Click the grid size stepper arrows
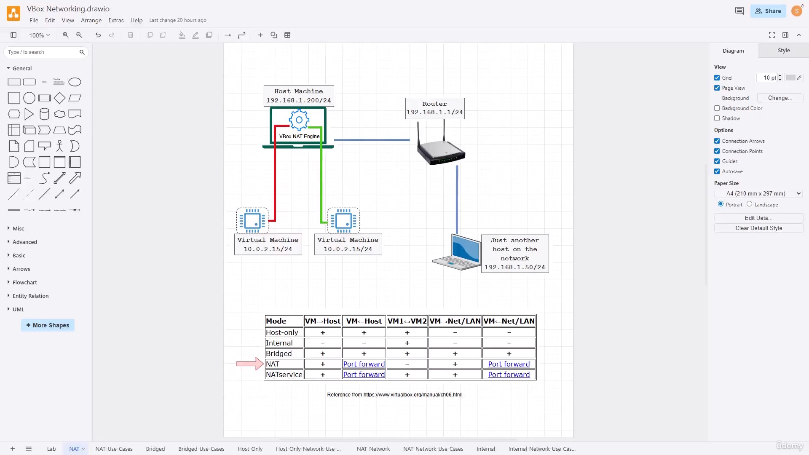Viewport: 809px width, 455px height. point(780,78)
